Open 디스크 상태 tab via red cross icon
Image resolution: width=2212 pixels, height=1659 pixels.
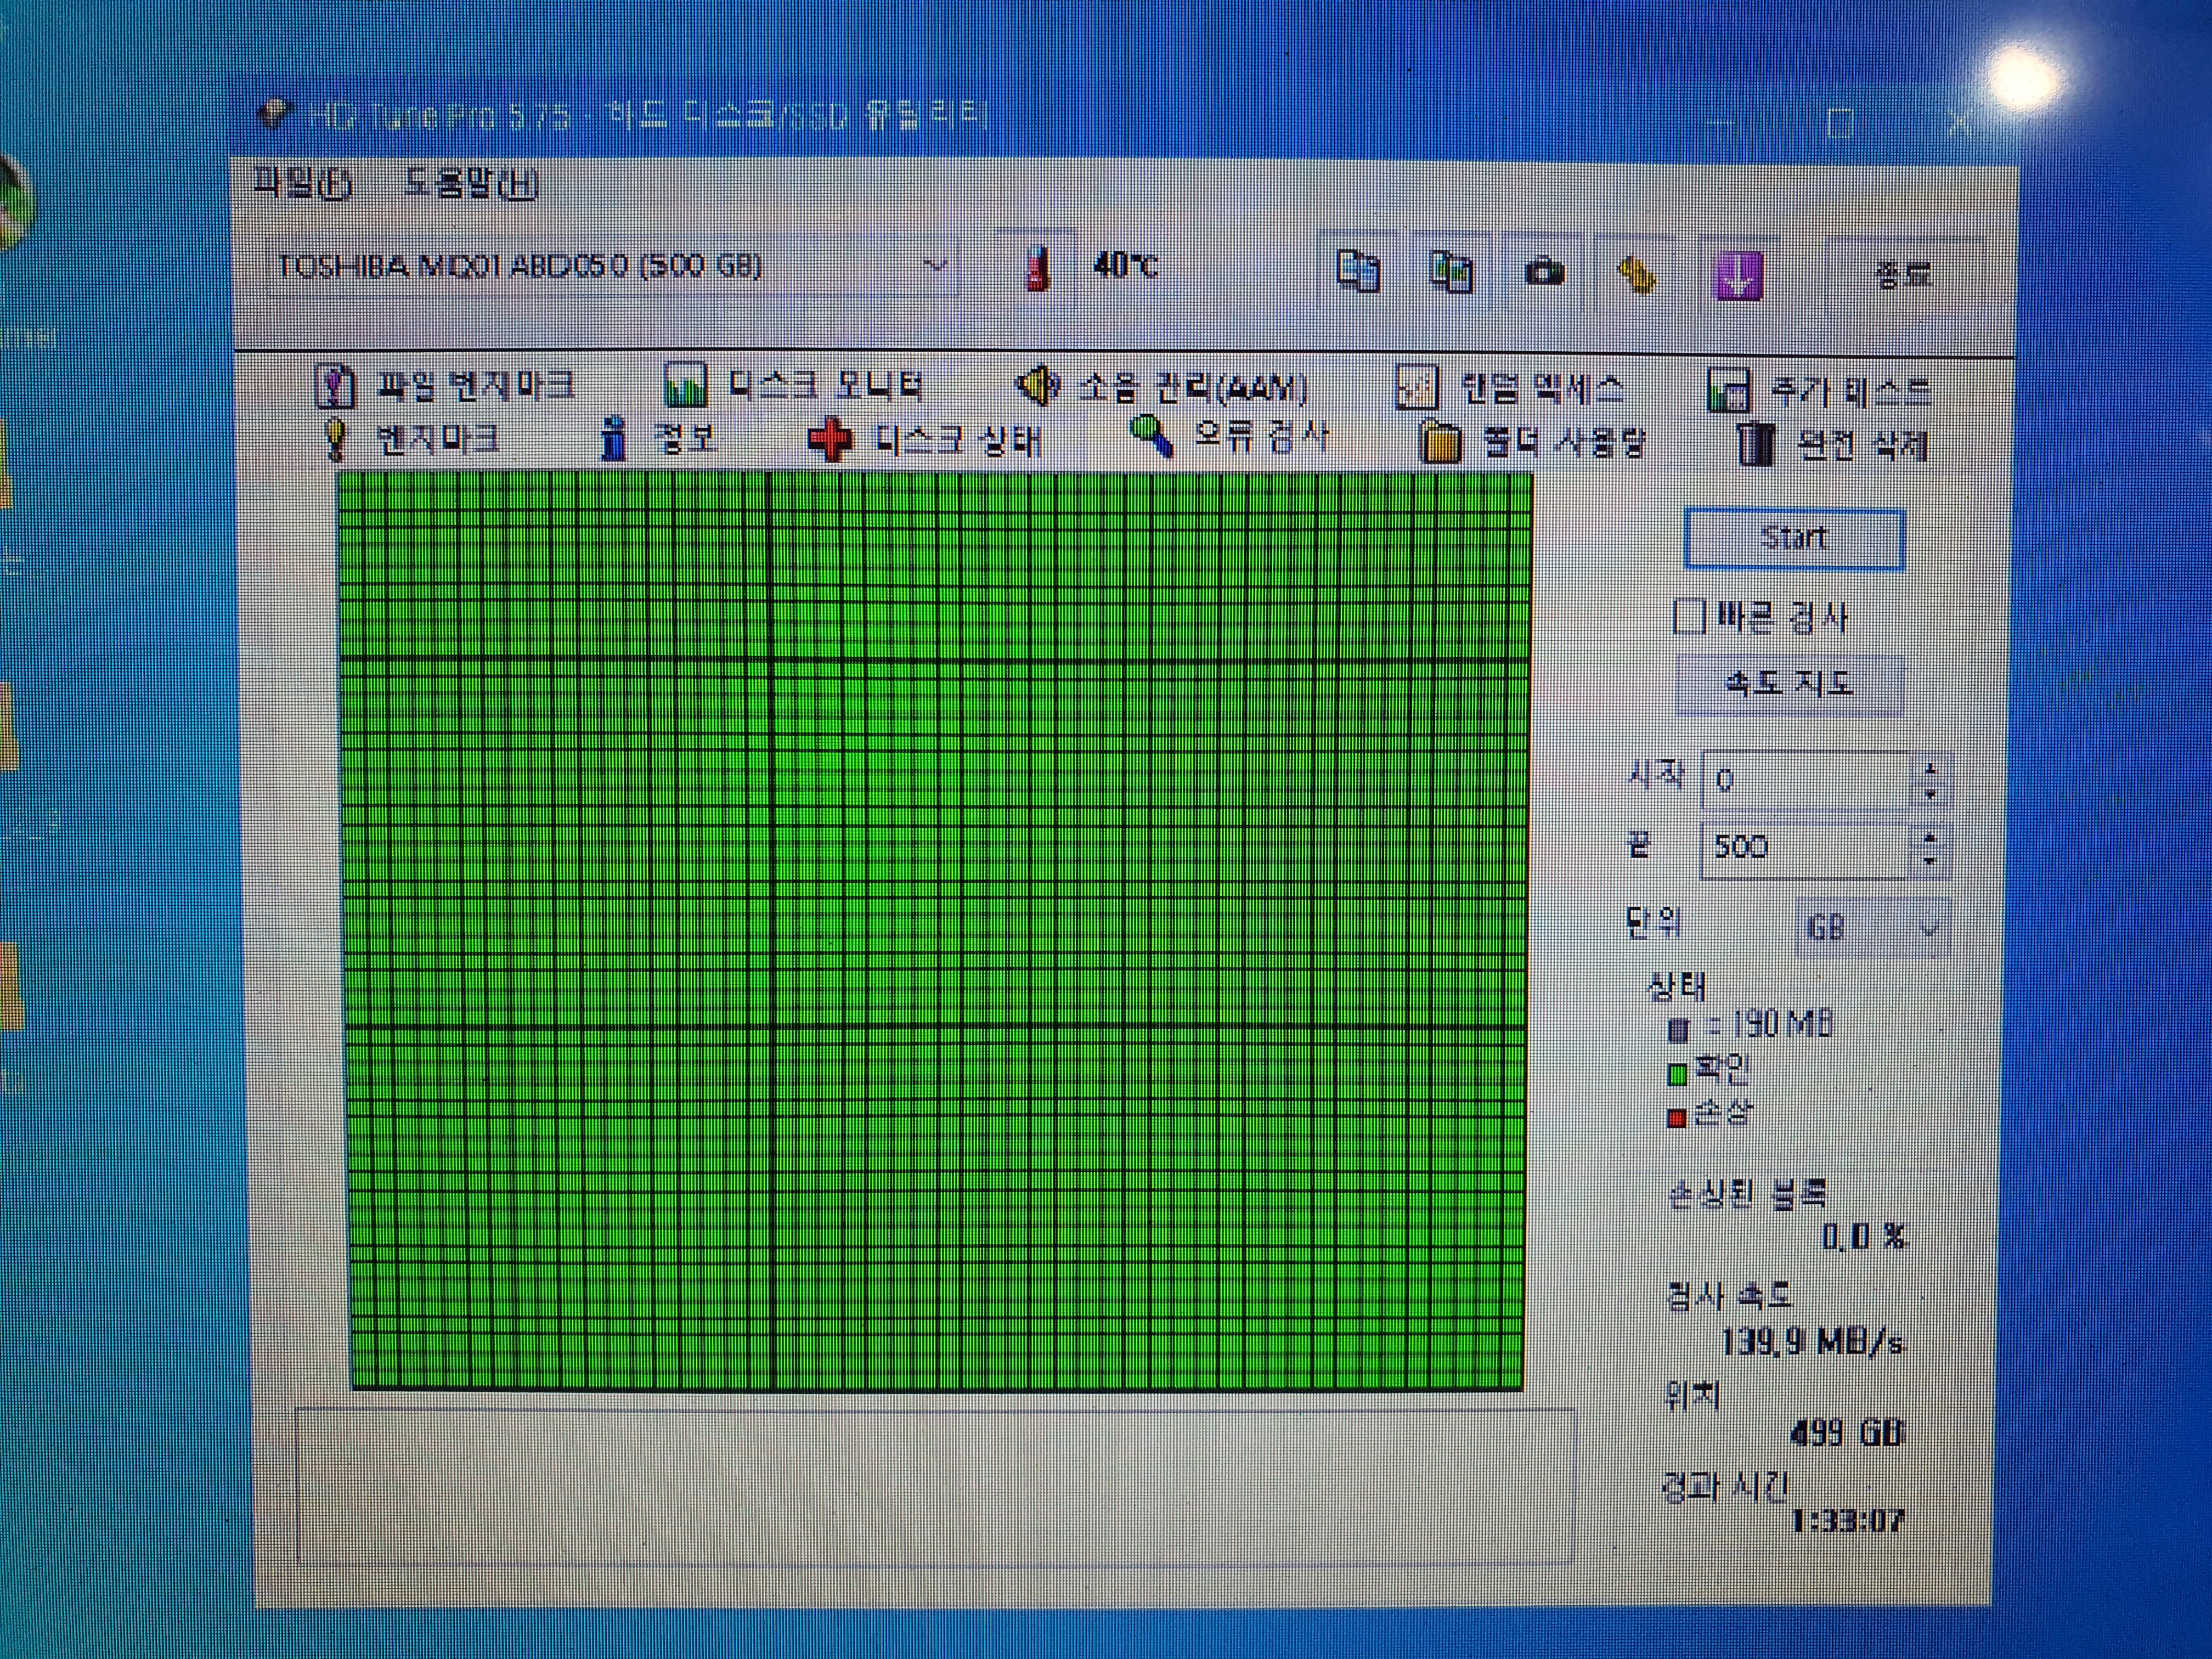coord(830,440)
